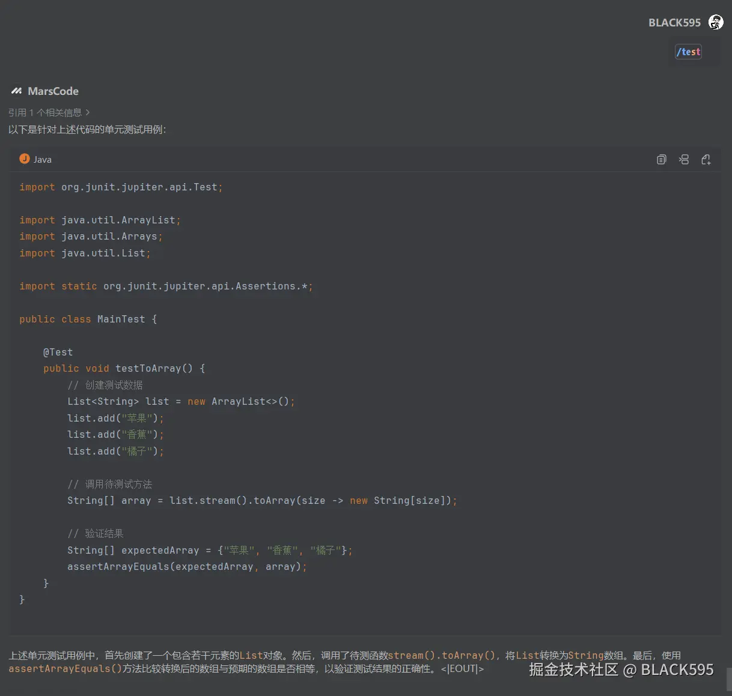Click the 调用待测试方法 comment

click(110, 484)
